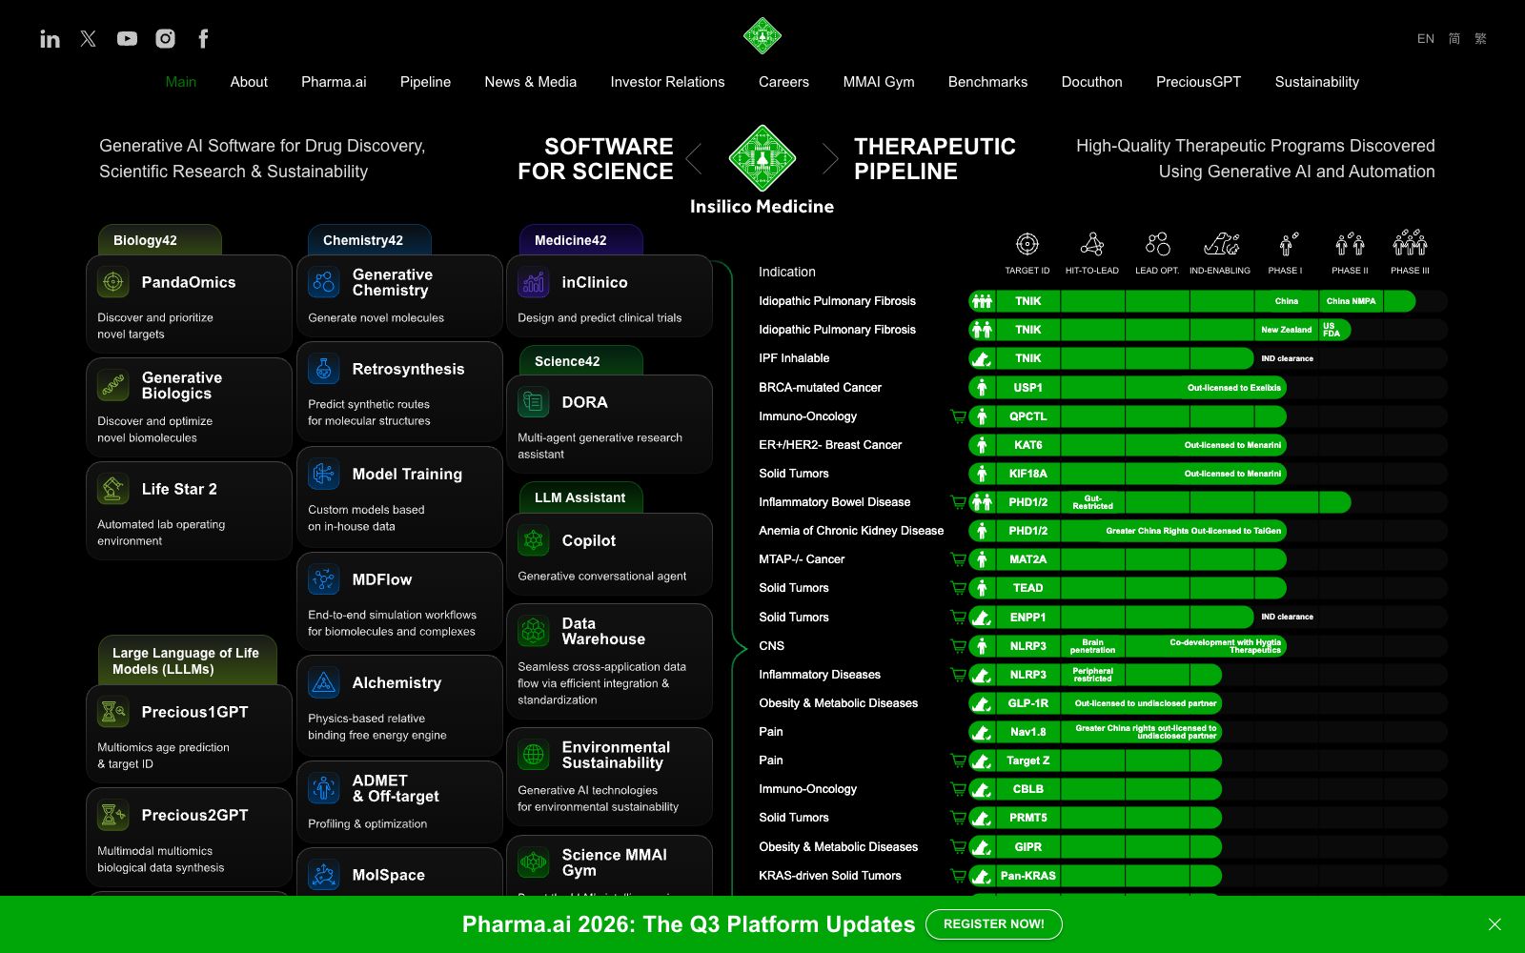Click the MolSpace icon
1525x953 pixels.
324,875
